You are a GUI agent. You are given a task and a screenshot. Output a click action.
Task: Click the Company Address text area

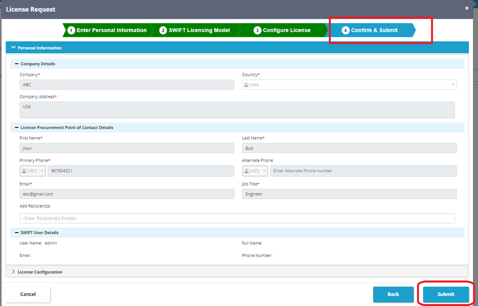click(x=237, y=110)
